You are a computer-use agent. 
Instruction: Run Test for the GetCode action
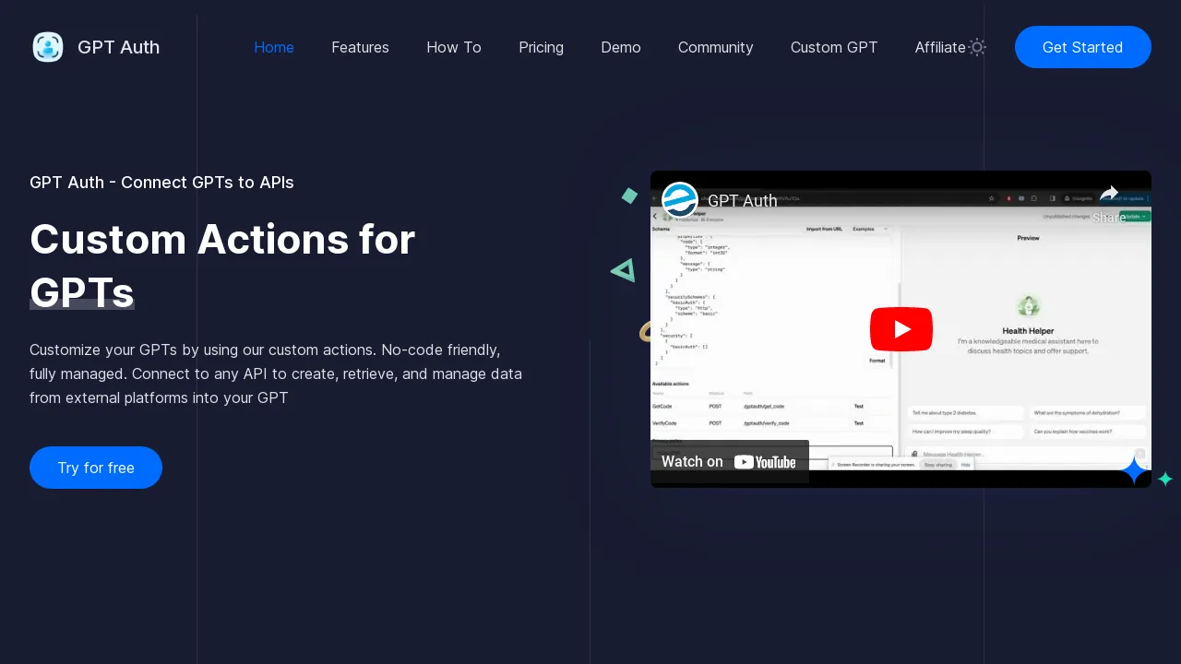858,406
